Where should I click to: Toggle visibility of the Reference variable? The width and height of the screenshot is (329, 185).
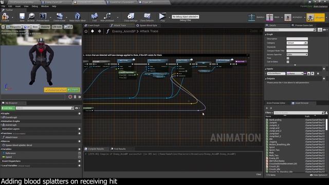pyautogui.click(x=79, y=153)
